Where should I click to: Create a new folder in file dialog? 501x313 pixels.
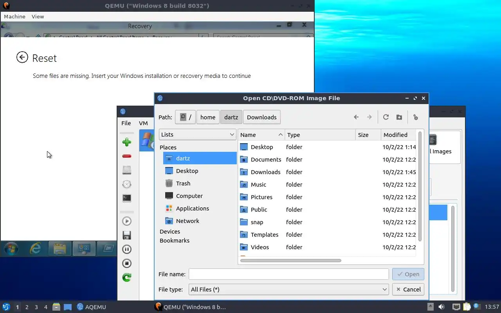(x=399, y=117)
